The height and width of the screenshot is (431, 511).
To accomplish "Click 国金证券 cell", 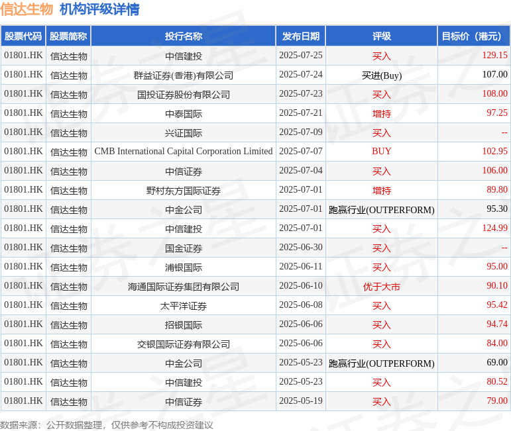I will [184, 248].
